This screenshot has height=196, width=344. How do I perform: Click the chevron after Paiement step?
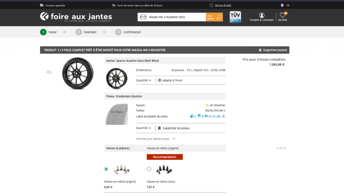104,32
